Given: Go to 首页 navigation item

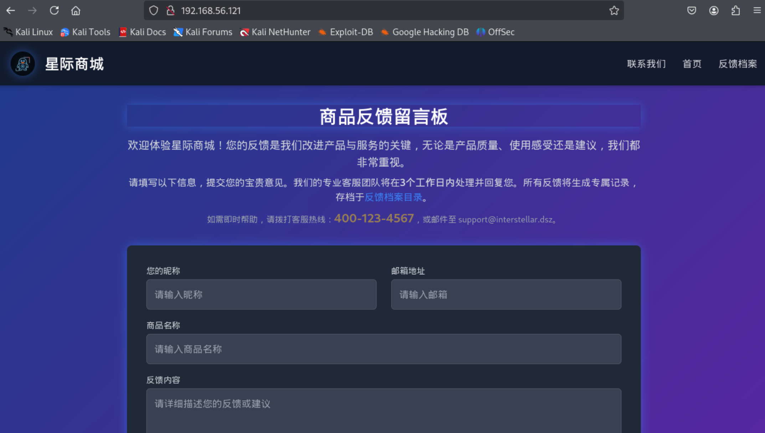Looking at the screenshot, I should [692, 64].
